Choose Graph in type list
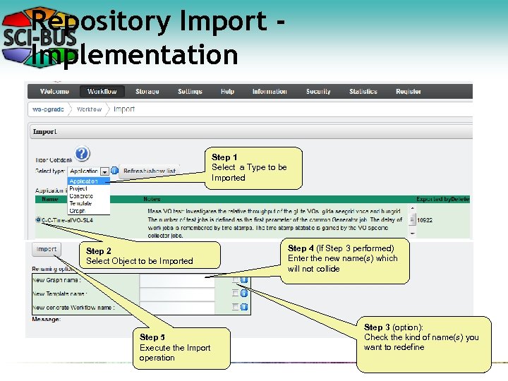 [89, 211]
